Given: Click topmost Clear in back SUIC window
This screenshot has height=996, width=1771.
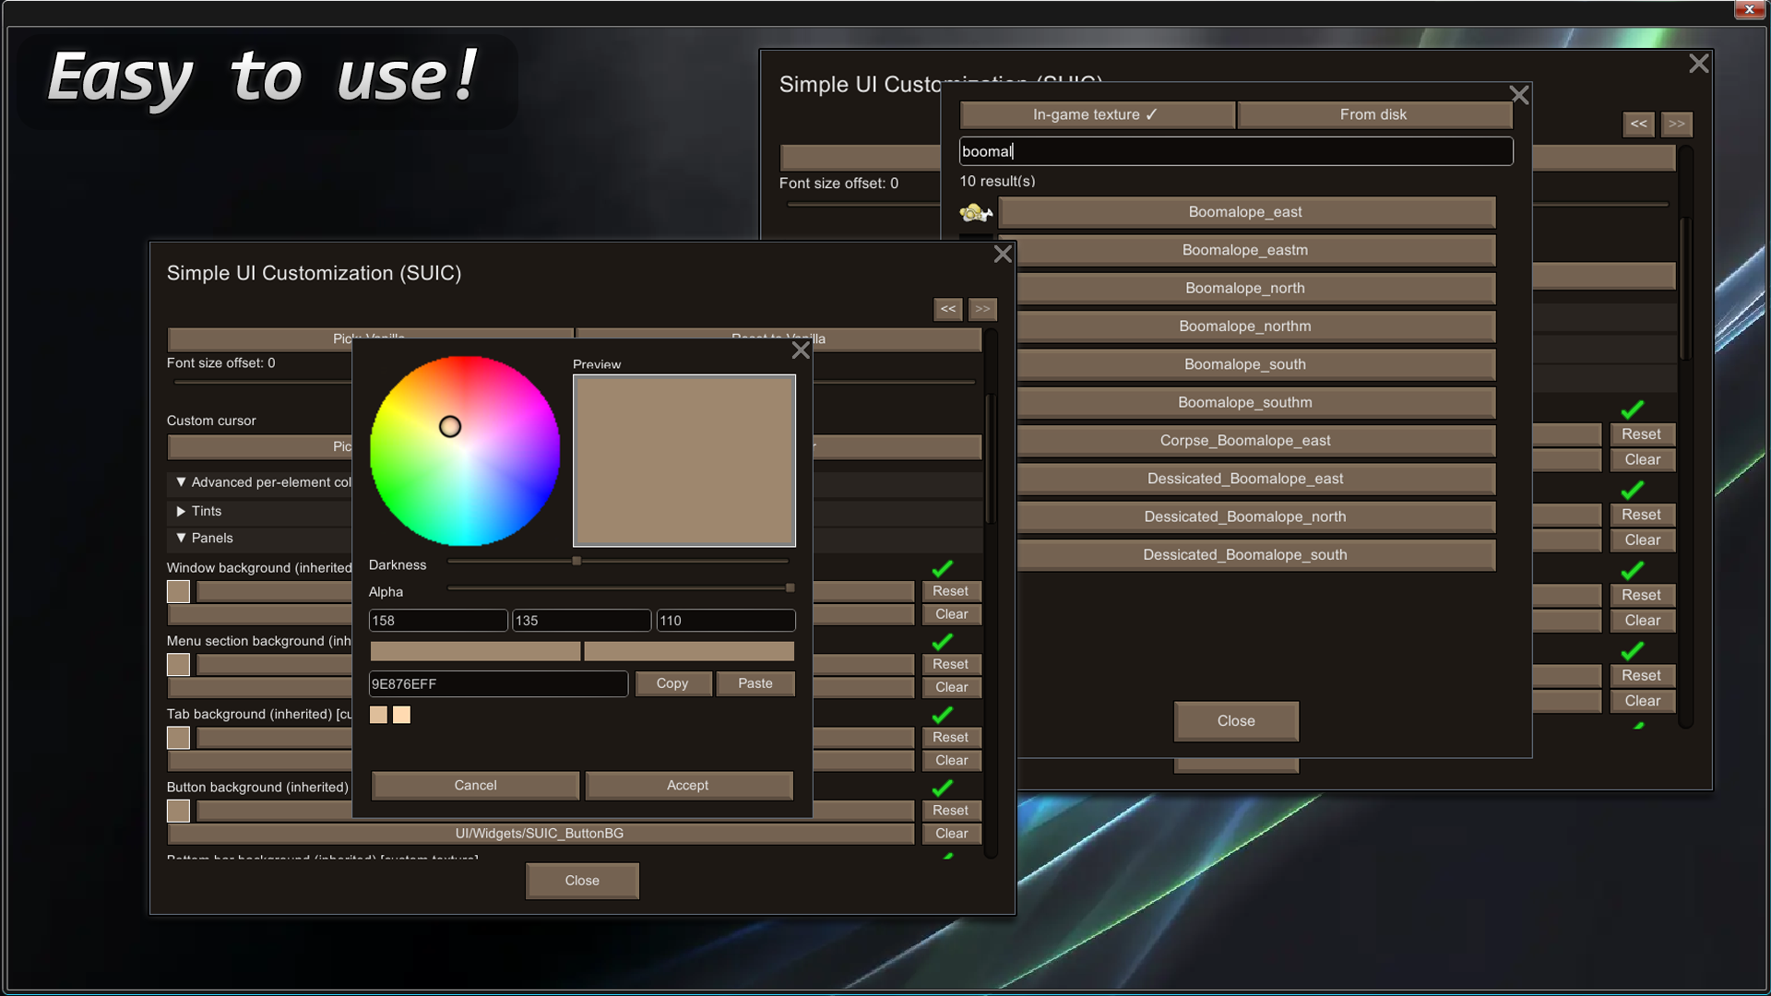Looking at the screenshot, I should pos(1642,459).
